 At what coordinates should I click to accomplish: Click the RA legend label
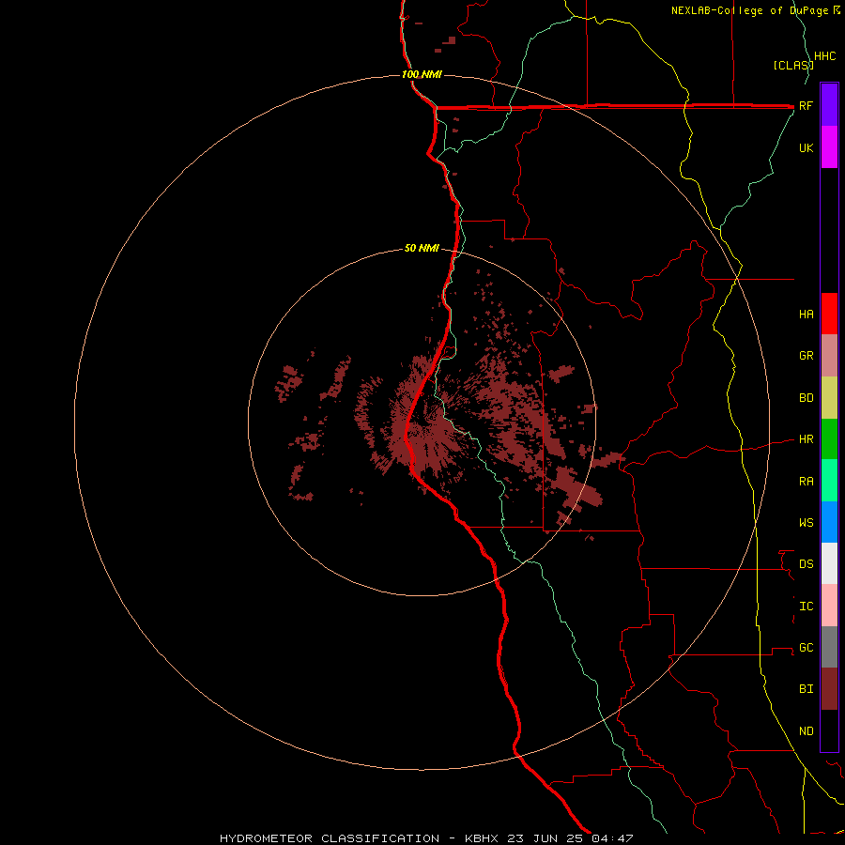tap(807, 482)
